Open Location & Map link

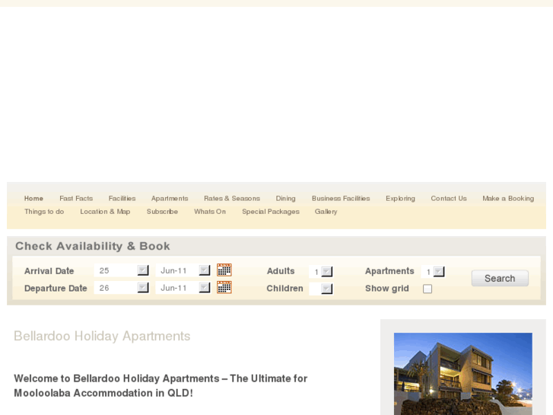click(x=105, y=212)
